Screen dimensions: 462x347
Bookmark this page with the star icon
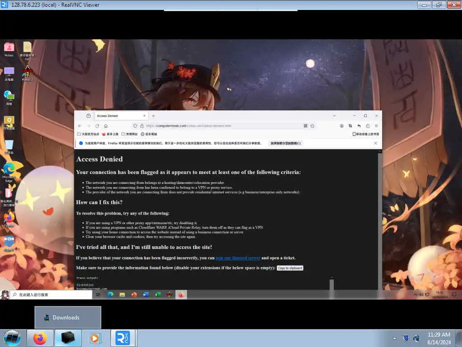312,126
